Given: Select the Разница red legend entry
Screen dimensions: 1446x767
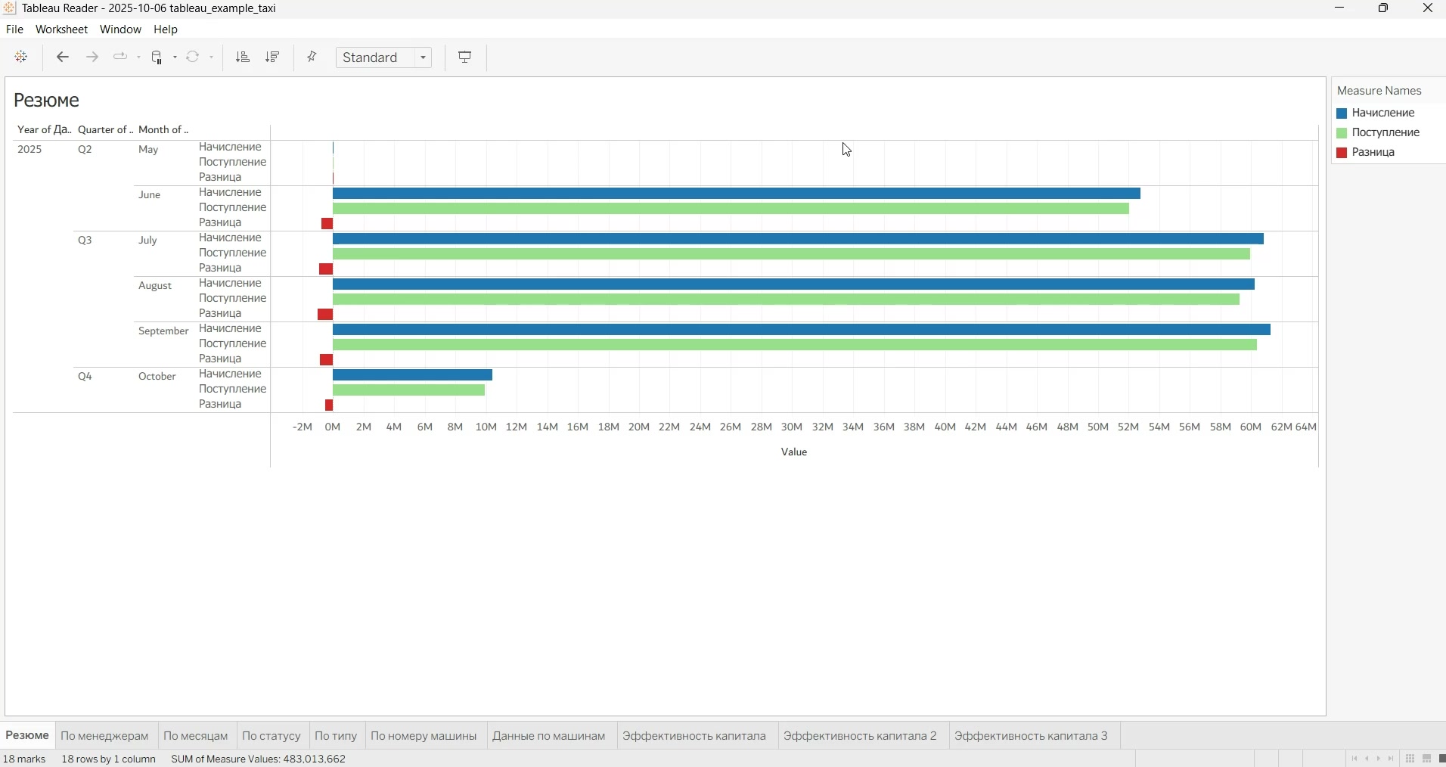Looking at the screenshot, I should 1373,153.
